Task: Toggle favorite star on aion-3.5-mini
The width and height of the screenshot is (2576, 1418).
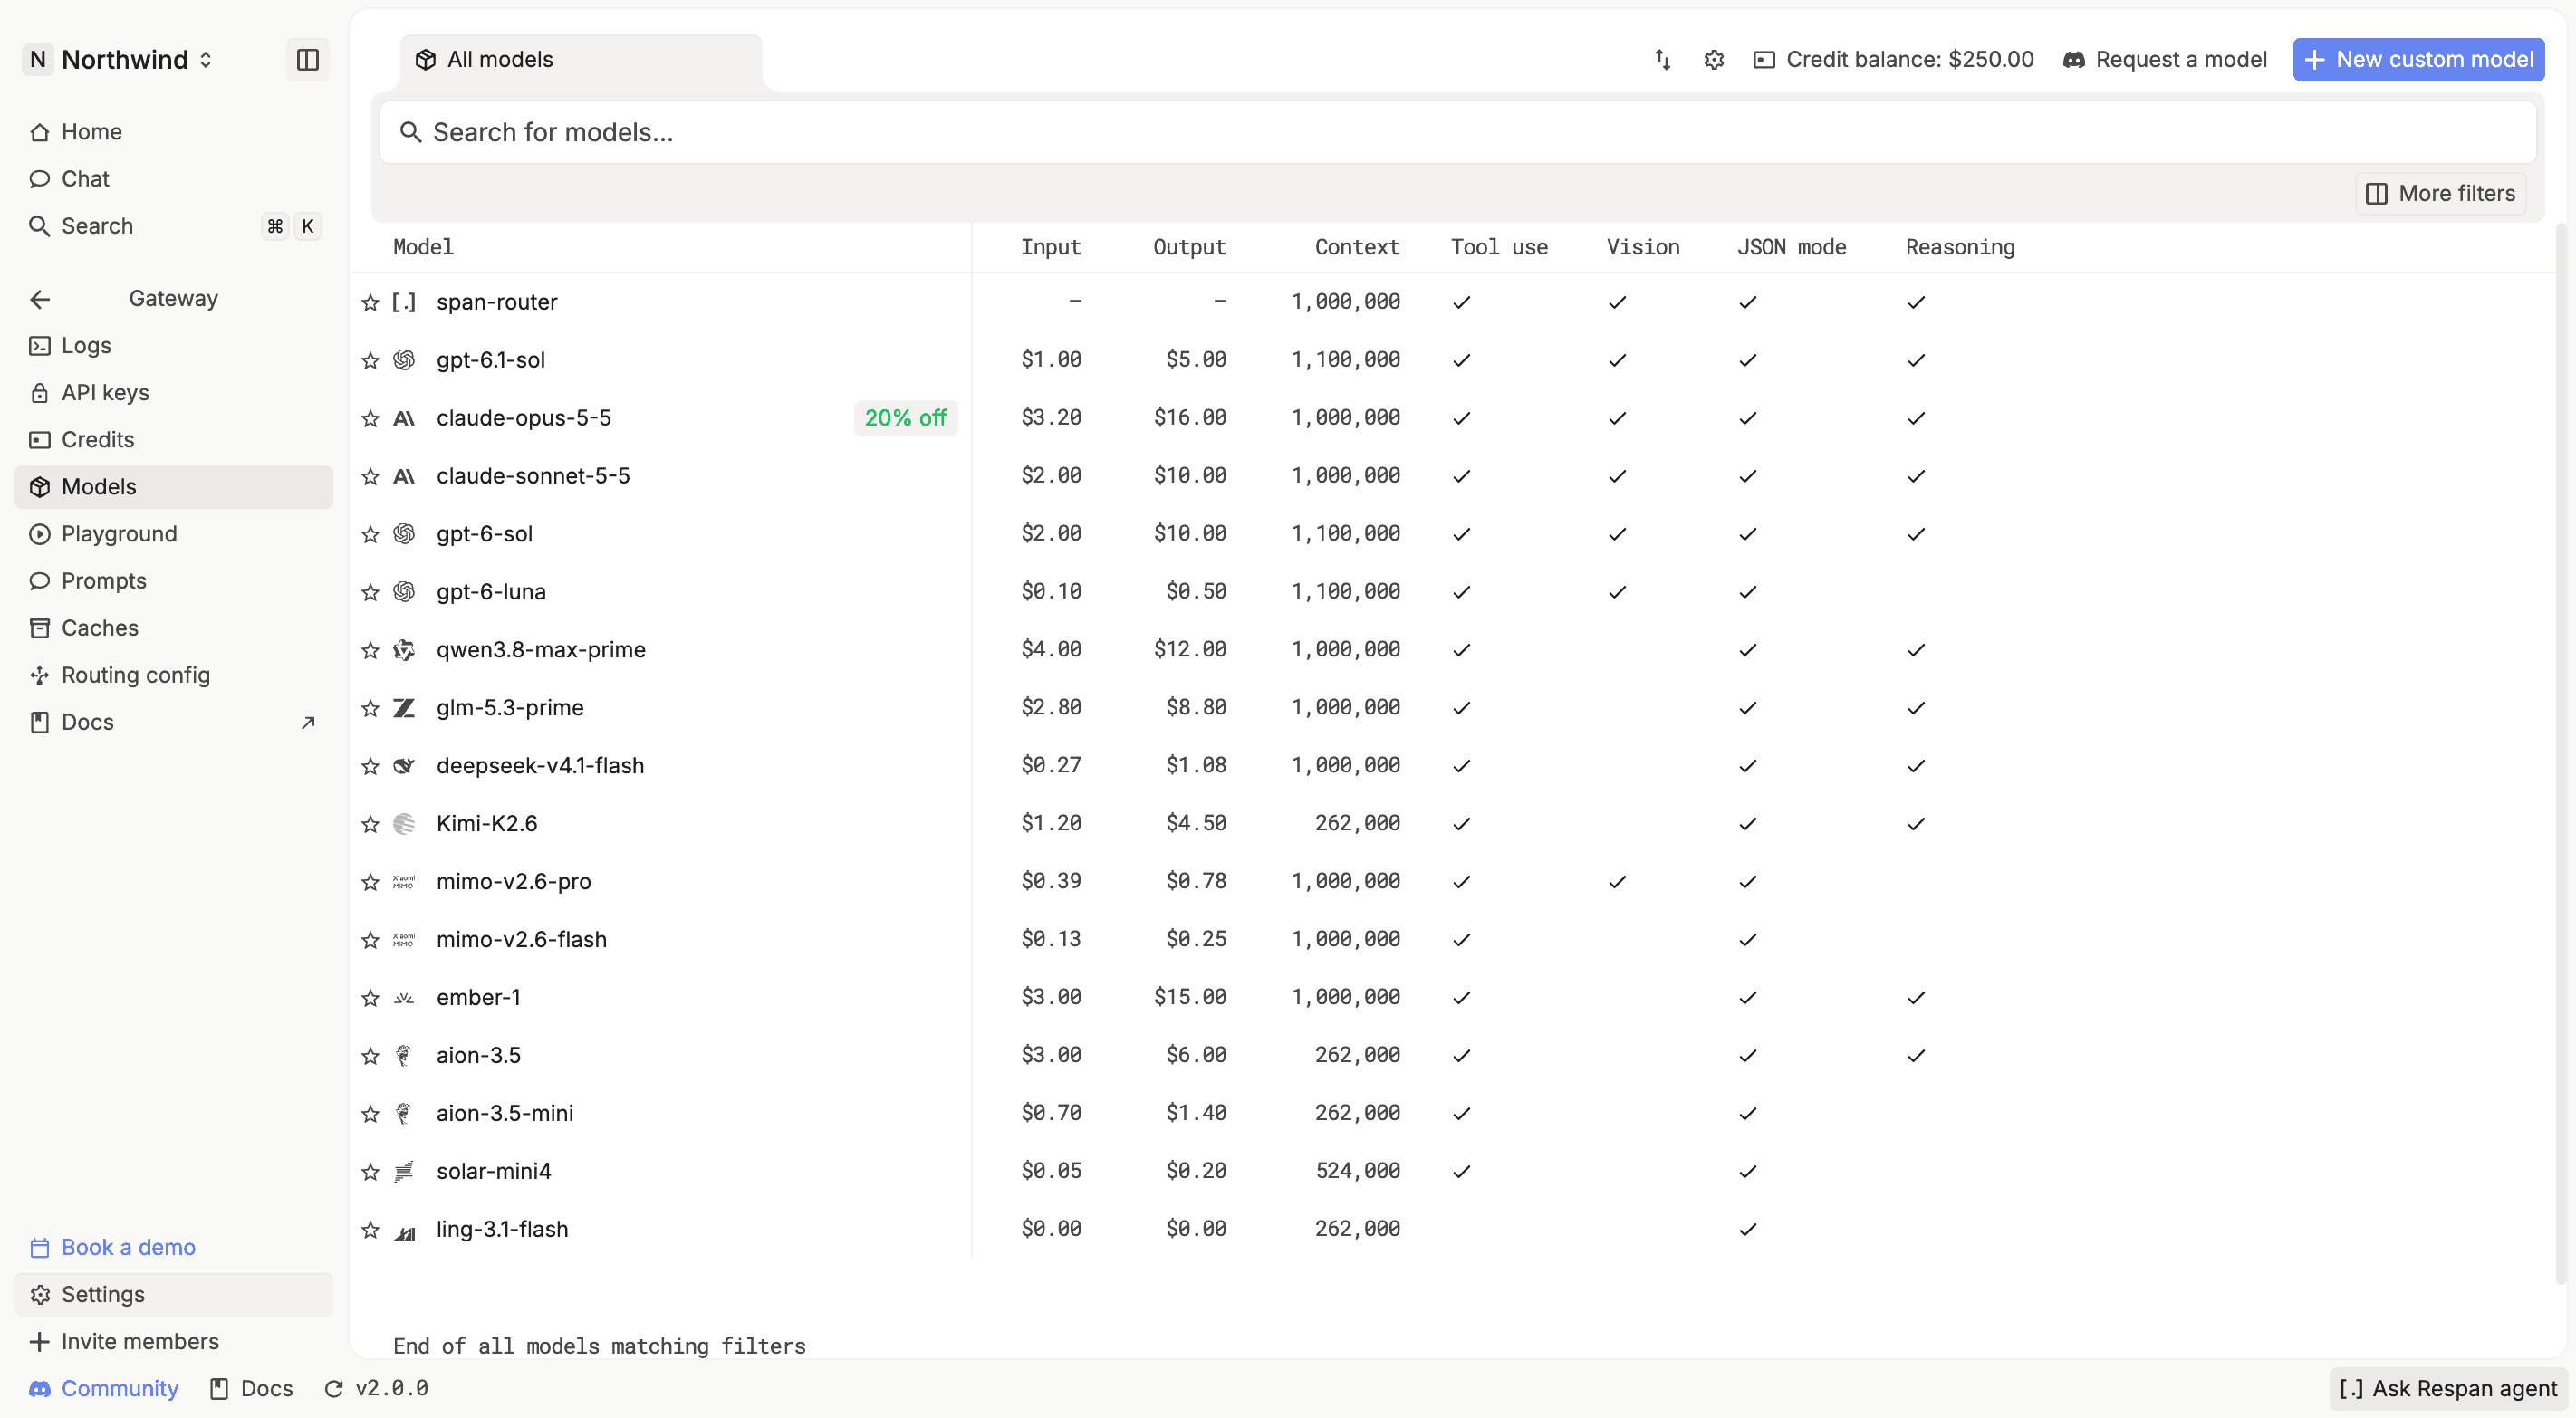Action: [x=371, y=1114]
